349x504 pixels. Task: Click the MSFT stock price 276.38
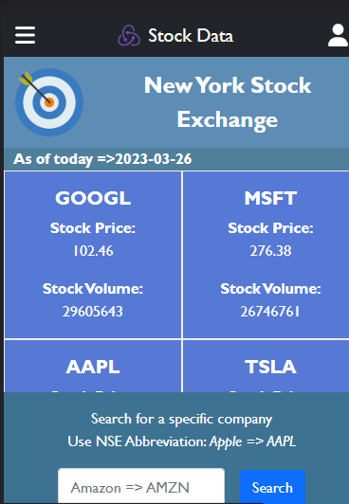point(270,251)
